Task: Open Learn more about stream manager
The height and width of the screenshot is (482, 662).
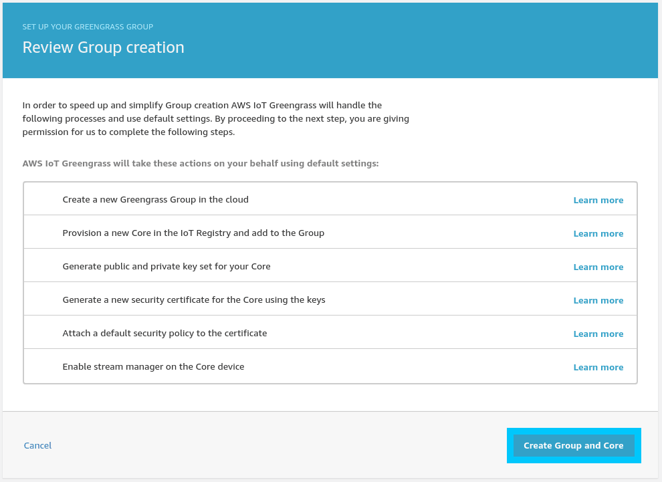Action: coord(598,367)
